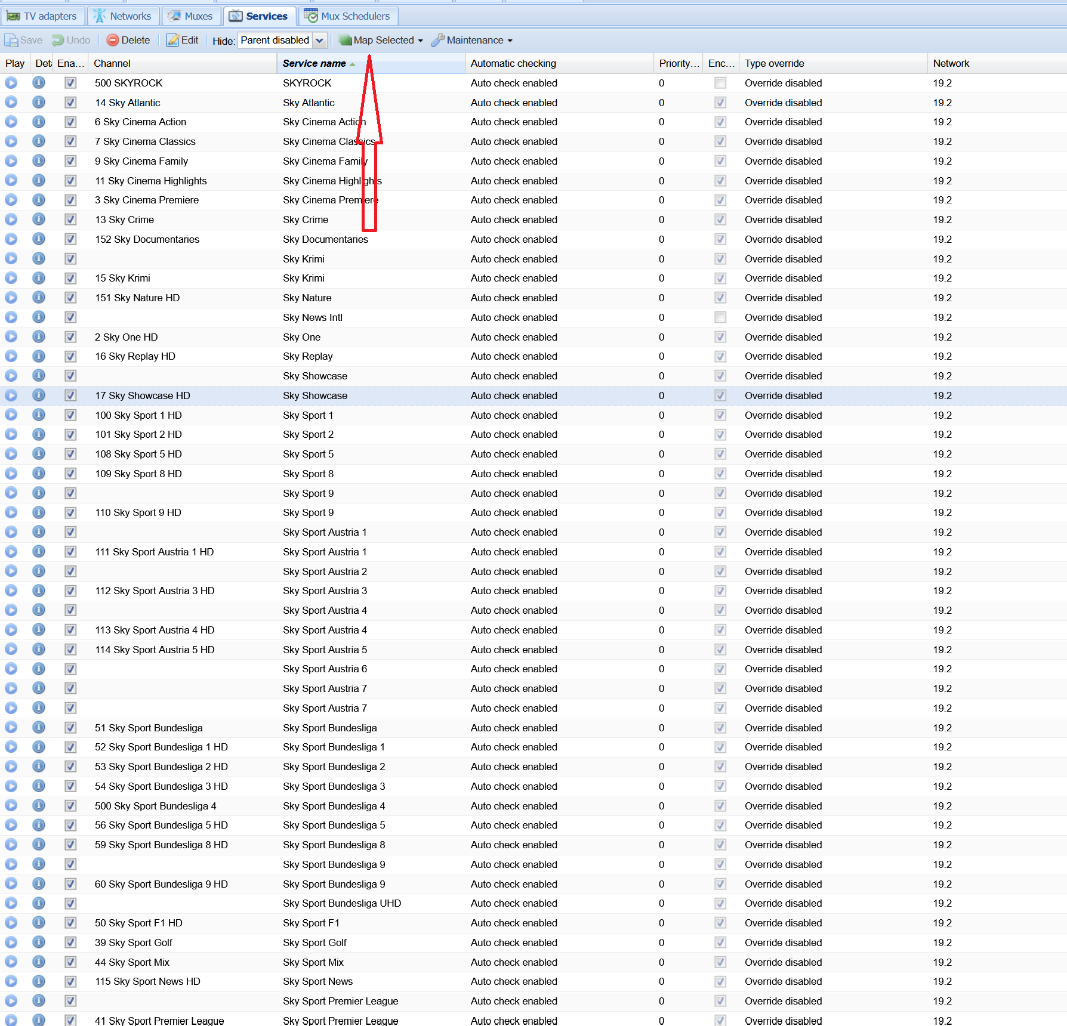Click the Undo button
This screenshot has height=1026, width=1067.
point(71,40)
